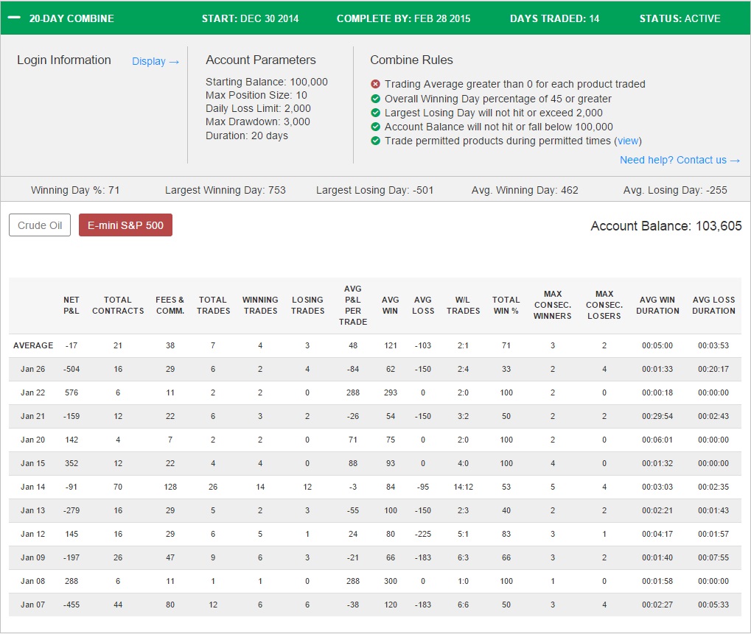Collapse the 20-Day Combine section minus icon
751x634 pixels.
coord(14,18)
